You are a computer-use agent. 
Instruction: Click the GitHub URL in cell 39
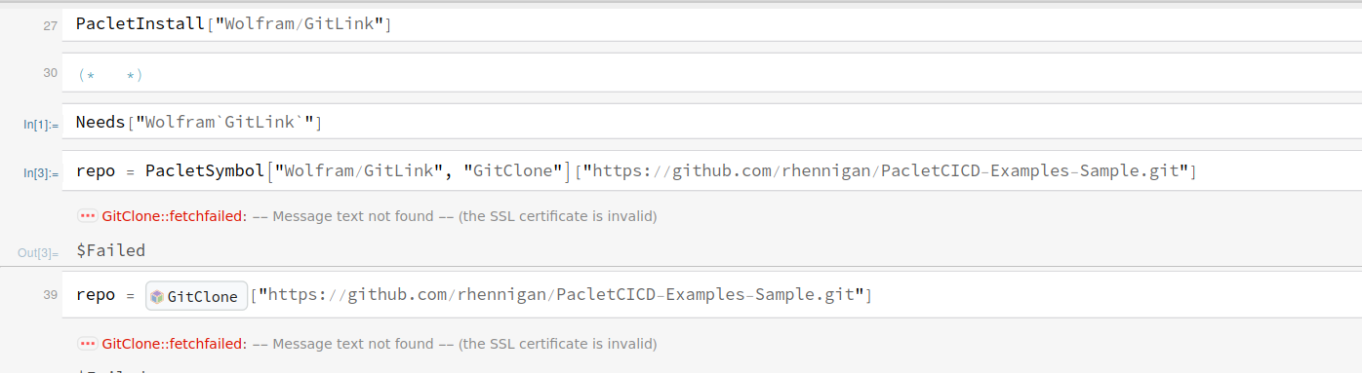(561, 294)
